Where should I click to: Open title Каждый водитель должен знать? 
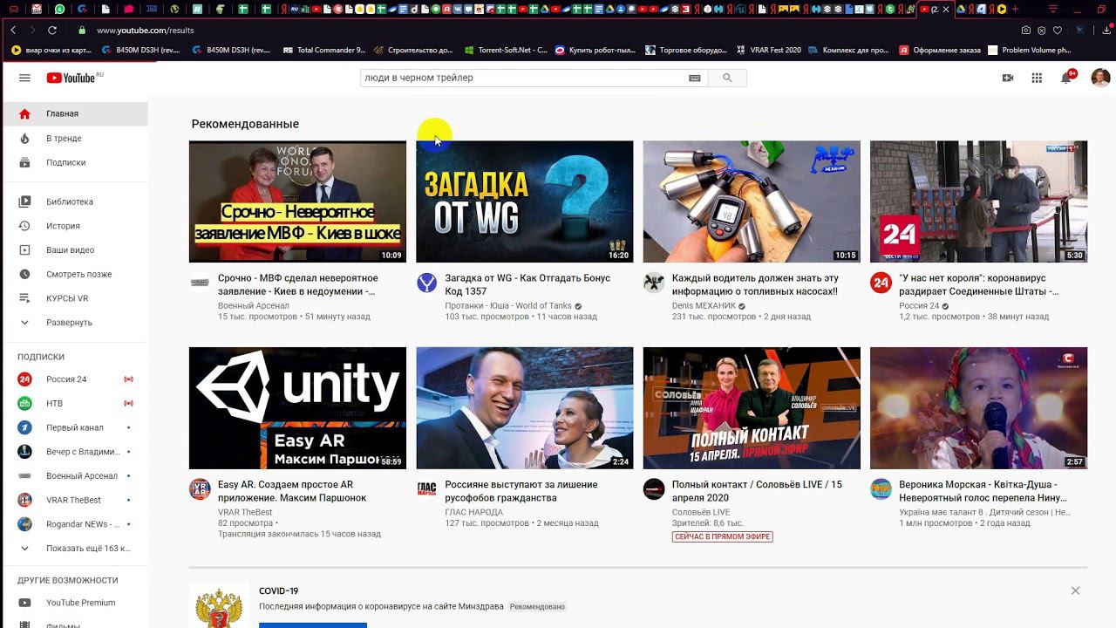tap(755, 284)
